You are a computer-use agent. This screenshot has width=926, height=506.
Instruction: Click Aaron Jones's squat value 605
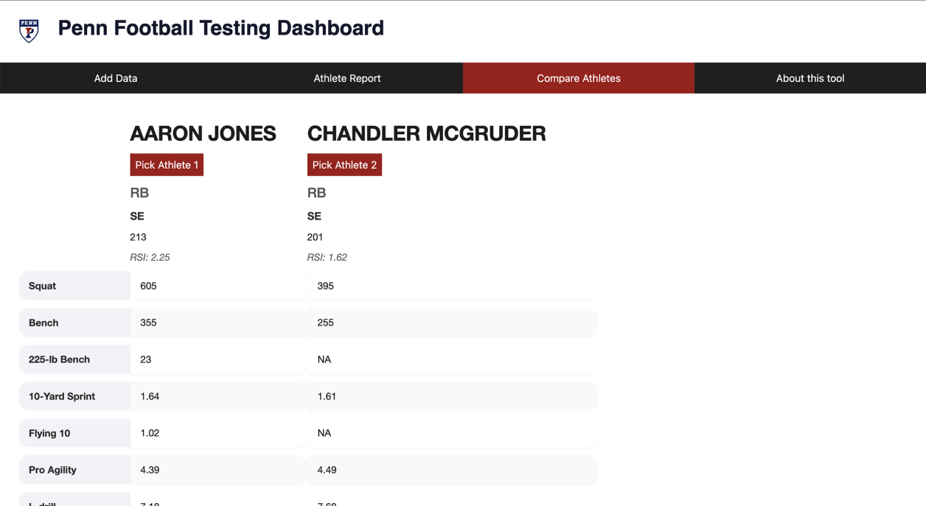coord(148,286)
